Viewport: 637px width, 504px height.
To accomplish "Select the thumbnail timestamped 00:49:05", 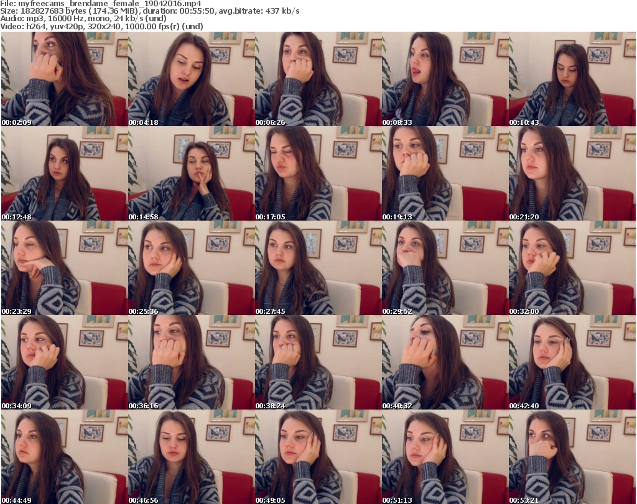I will 318,457.
